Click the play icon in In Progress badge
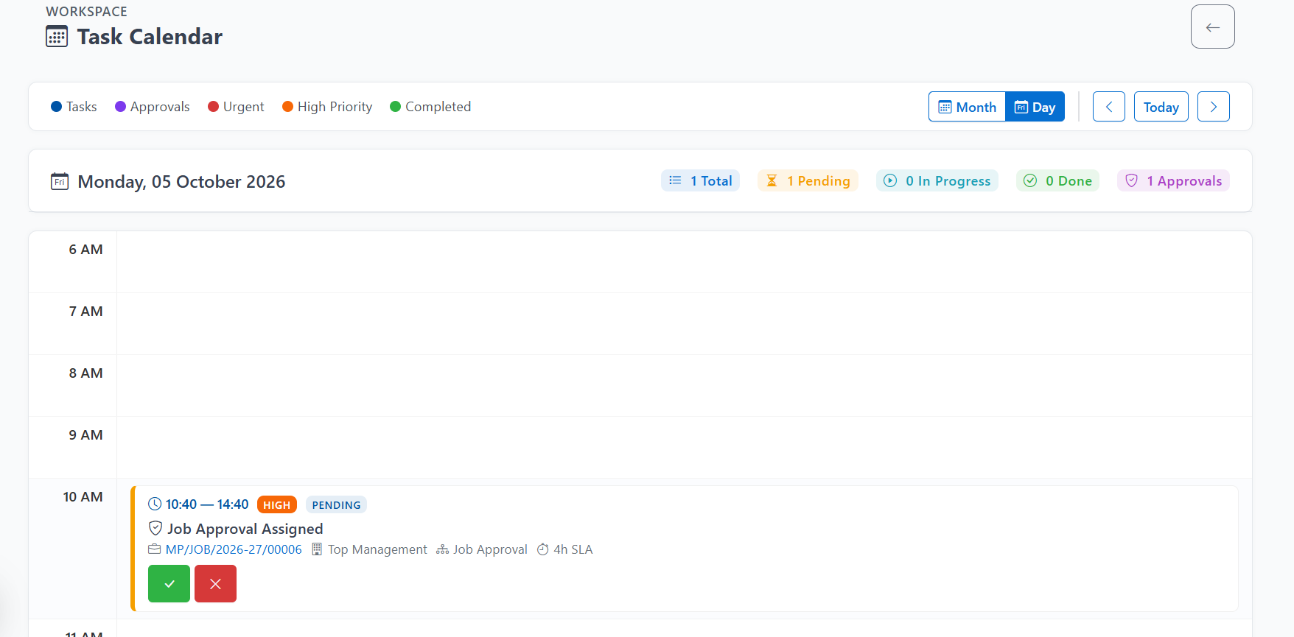The height and width of the screenshot is (637, 1294). pyautogui.click(x=890, y=180)
